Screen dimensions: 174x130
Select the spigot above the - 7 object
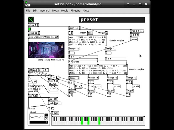pos(72,91)
